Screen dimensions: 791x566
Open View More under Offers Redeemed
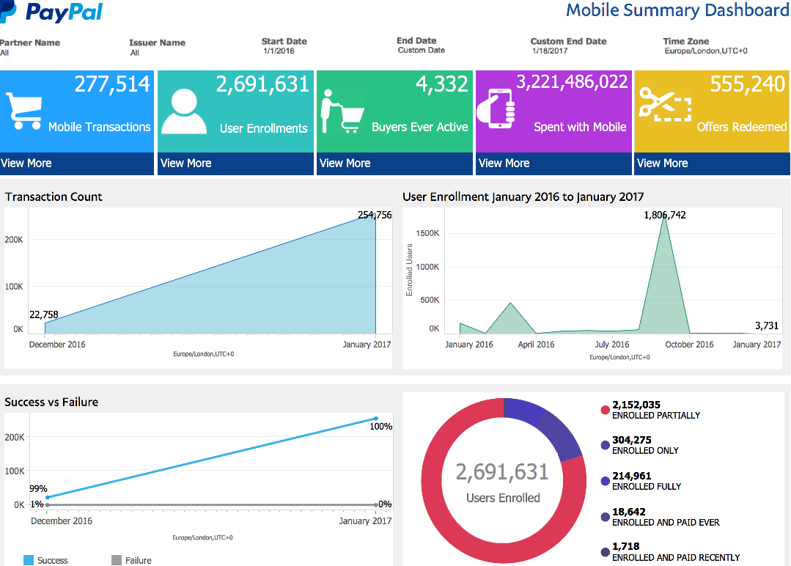[662, 163]
